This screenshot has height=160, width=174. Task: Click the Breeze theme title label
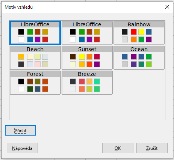point(87,74)
